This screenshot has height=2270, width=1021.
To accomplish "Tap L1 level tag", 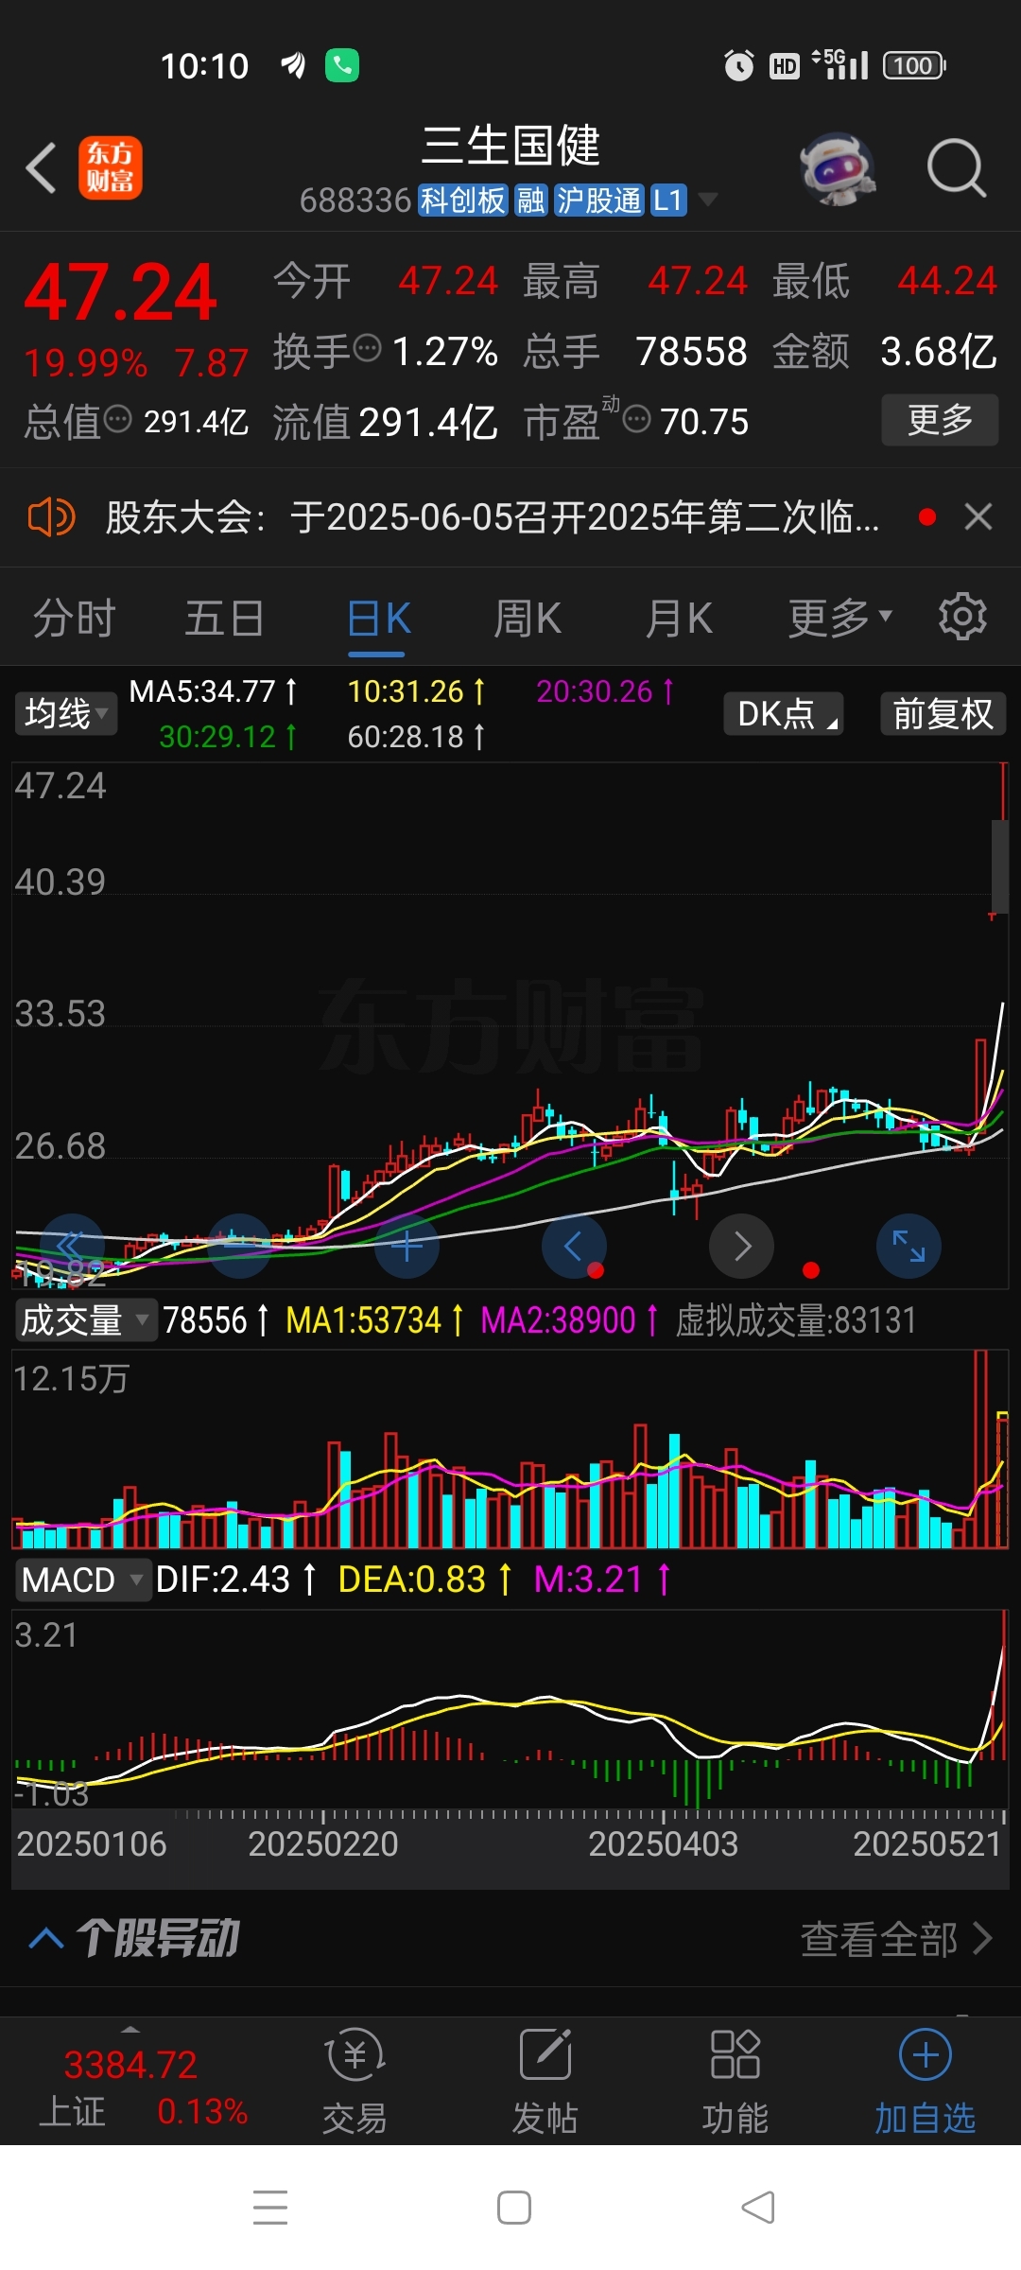I will [667, 200].
